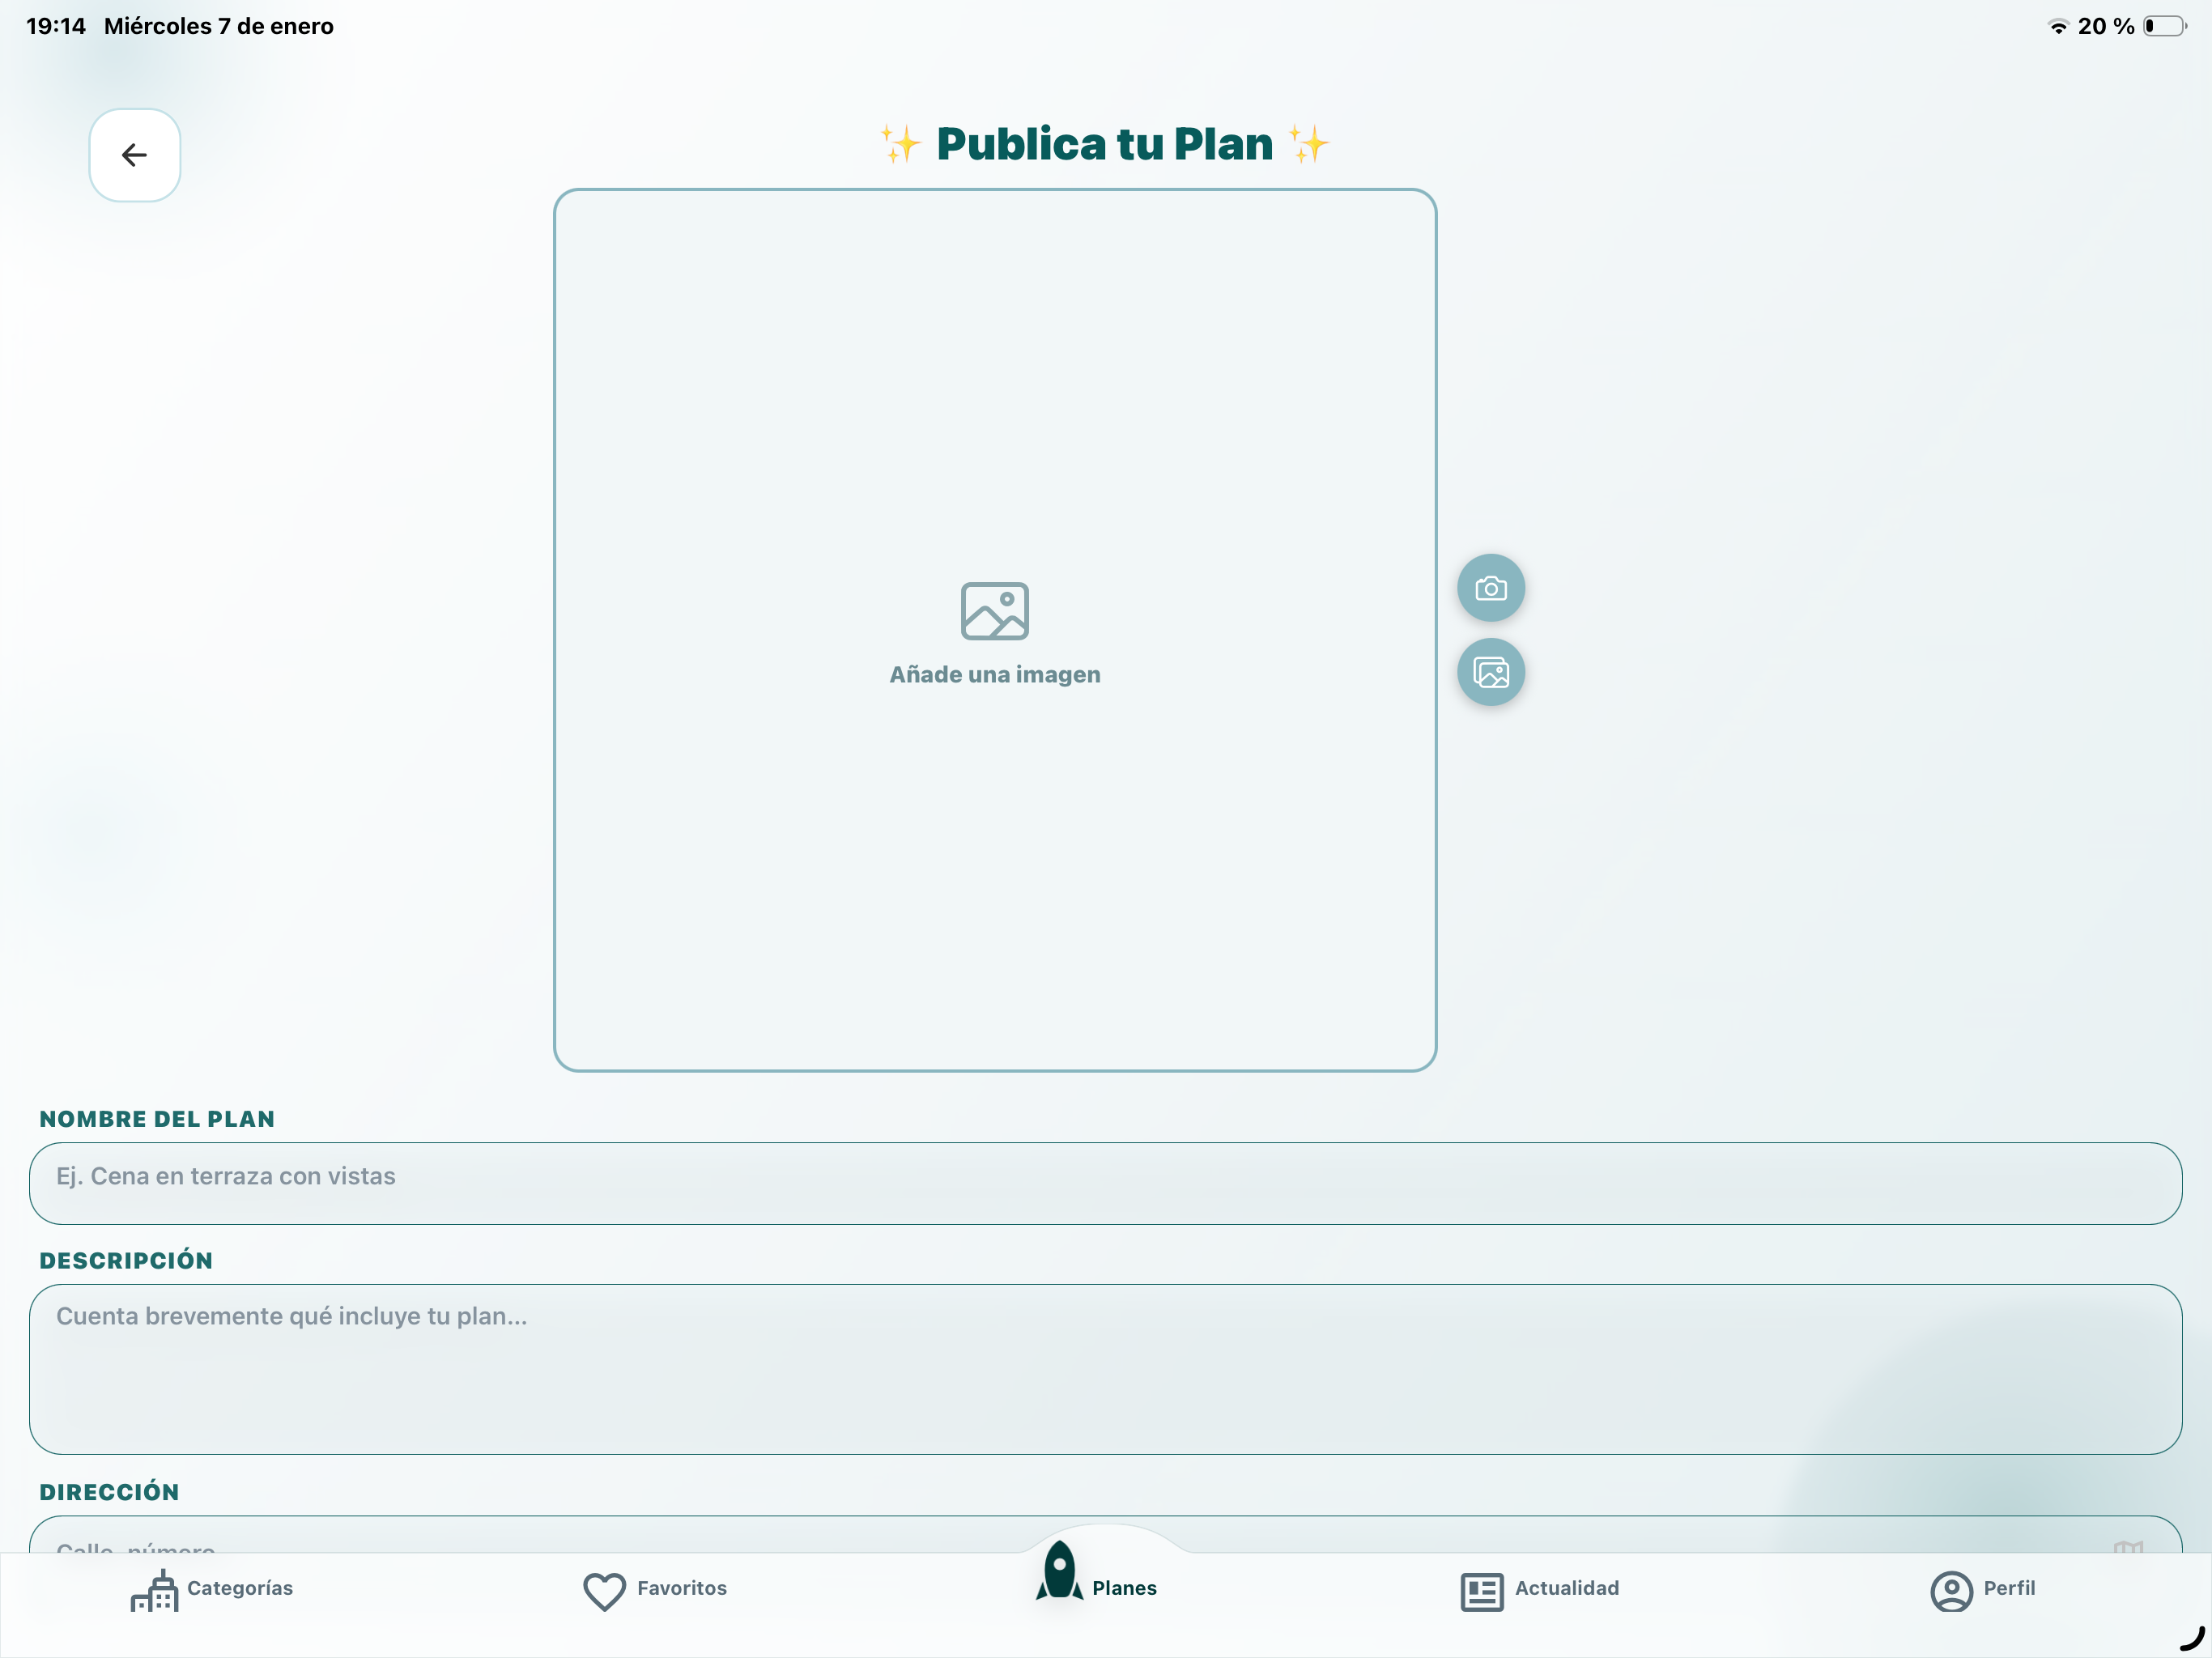The image size is (2212, 1658).
Task: Tap the Planes rocket icon
Action: click(1059, 1571)
